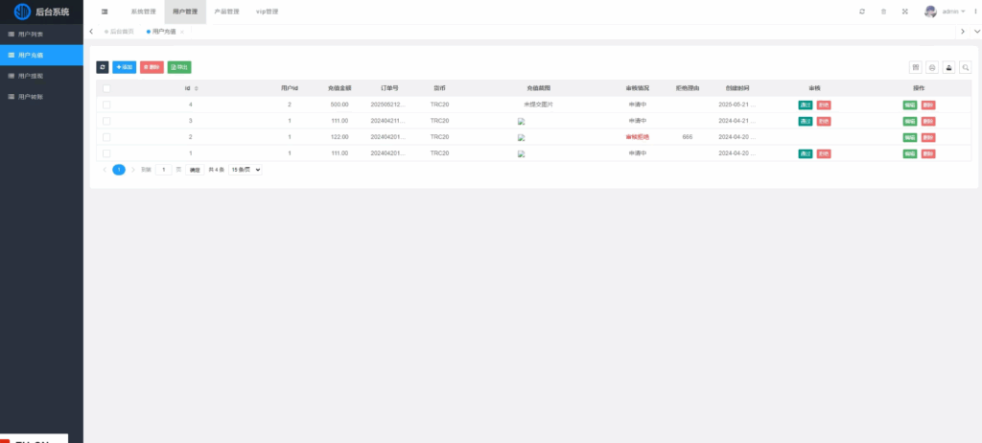Collapse the sidebar with the menu toggle icon

(105, 12)
